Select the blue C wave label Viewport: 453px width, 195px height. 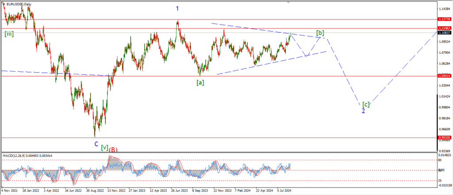96,144
